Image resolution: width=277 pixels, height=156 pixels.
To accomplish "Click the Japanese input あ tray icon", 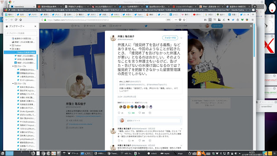I will click(199, 153).
